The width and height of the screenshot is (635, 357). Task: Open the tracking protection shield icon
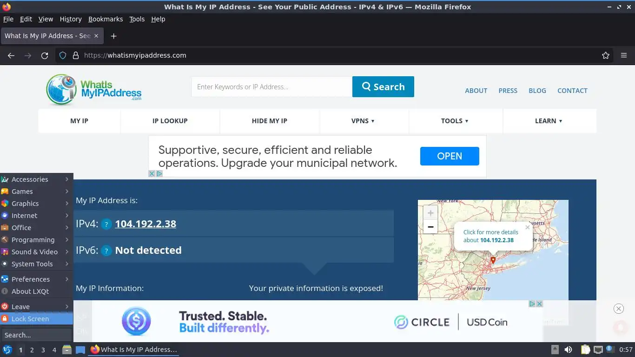[x=63, y=55]
